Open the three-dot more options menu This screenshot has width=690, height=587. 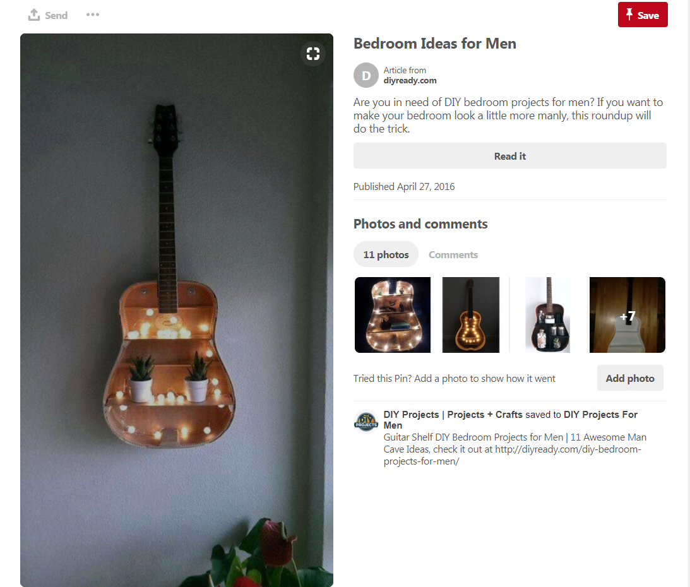click(x=92, y=15)
